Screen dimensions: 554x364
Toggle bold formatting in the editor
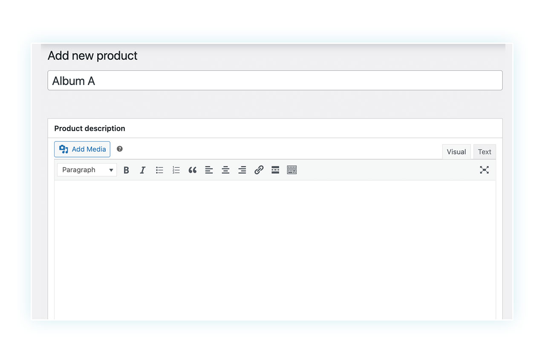tap(126, 170)
